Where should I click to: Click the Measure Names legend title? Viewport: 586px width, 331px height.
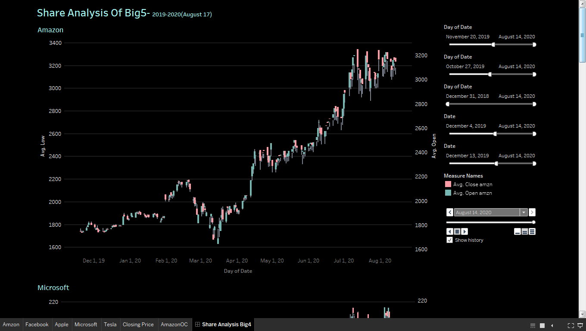point(463,176)
